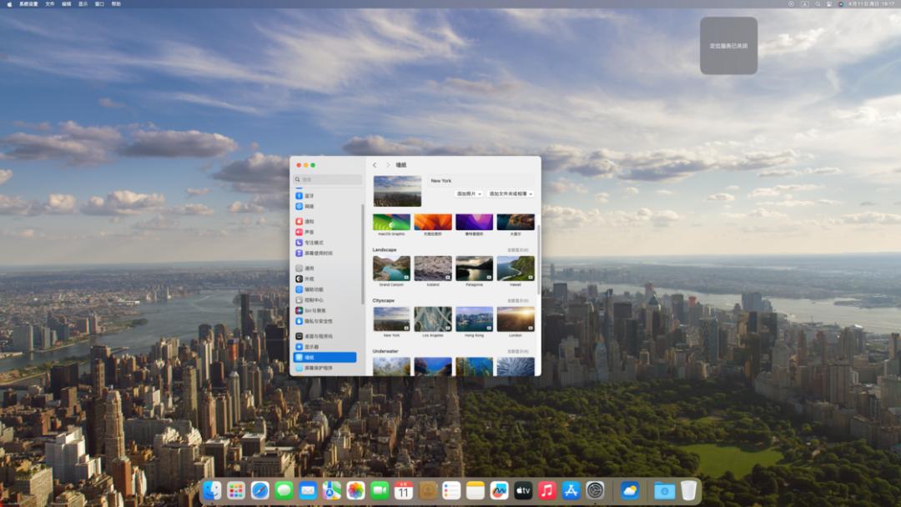Go to Screen Time (屏幕使用时间) settings

pos(318,253)
